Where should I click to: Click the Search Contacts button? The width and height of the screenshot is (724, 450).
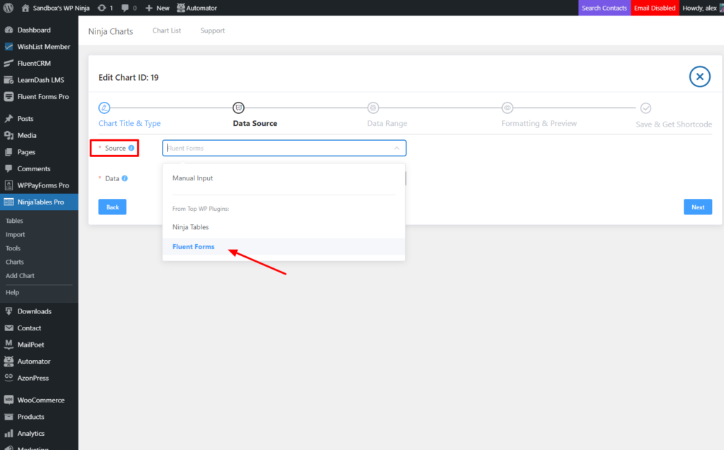pos(604,8)
